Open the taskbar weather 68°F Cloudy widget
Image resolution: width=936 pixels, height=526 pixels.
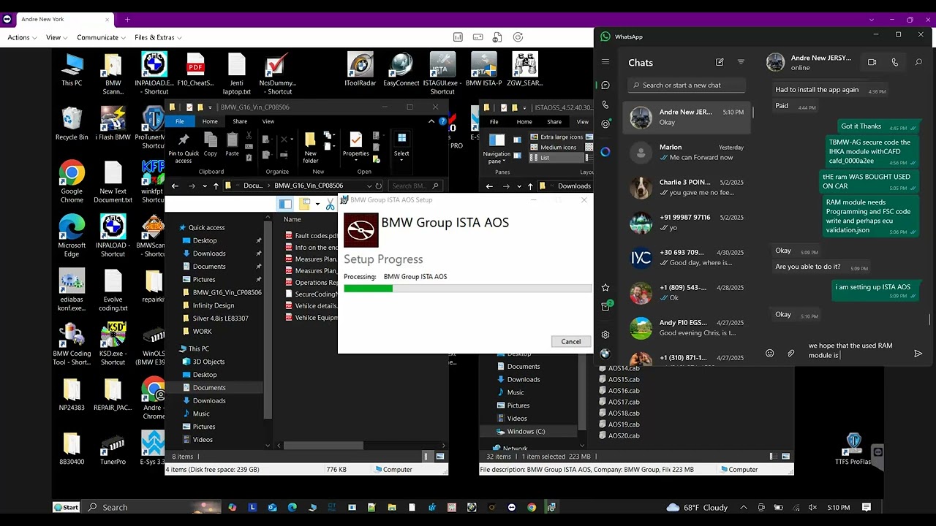click(x=698, y=508)
